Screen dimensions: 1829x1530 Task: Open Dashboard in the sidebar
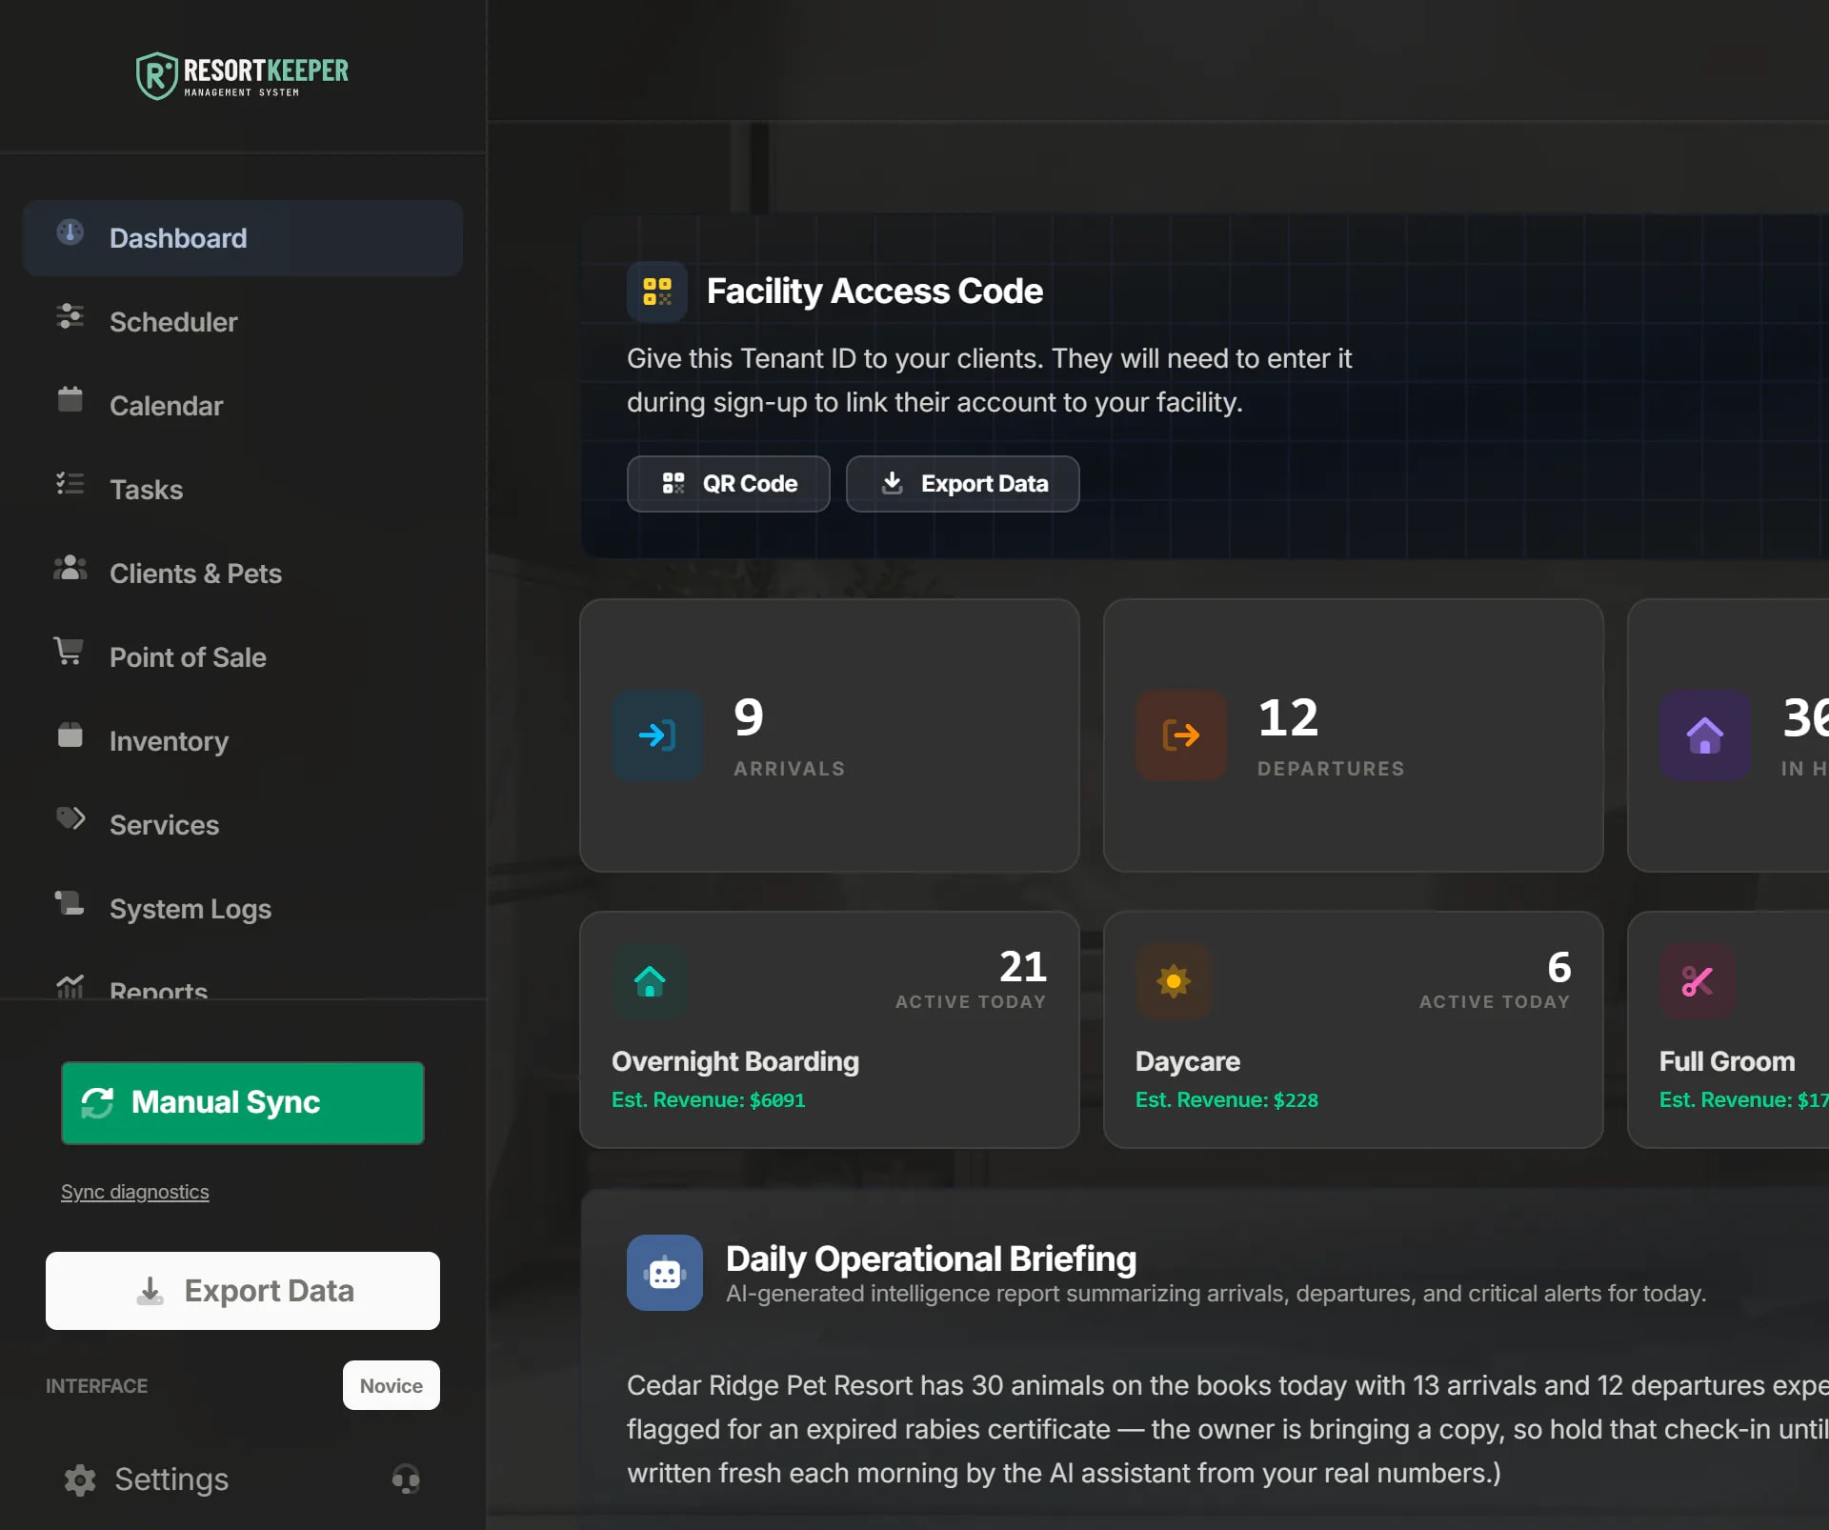tap(243, 238)
